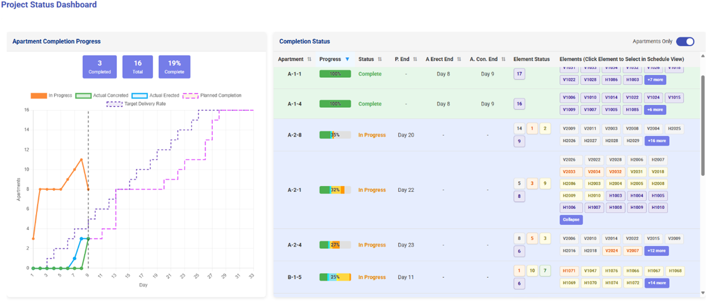Image resolution: width=707 pixels, height=302 pixels.
Task: Click apartment name A-2-8
Action: click(295, 135)
